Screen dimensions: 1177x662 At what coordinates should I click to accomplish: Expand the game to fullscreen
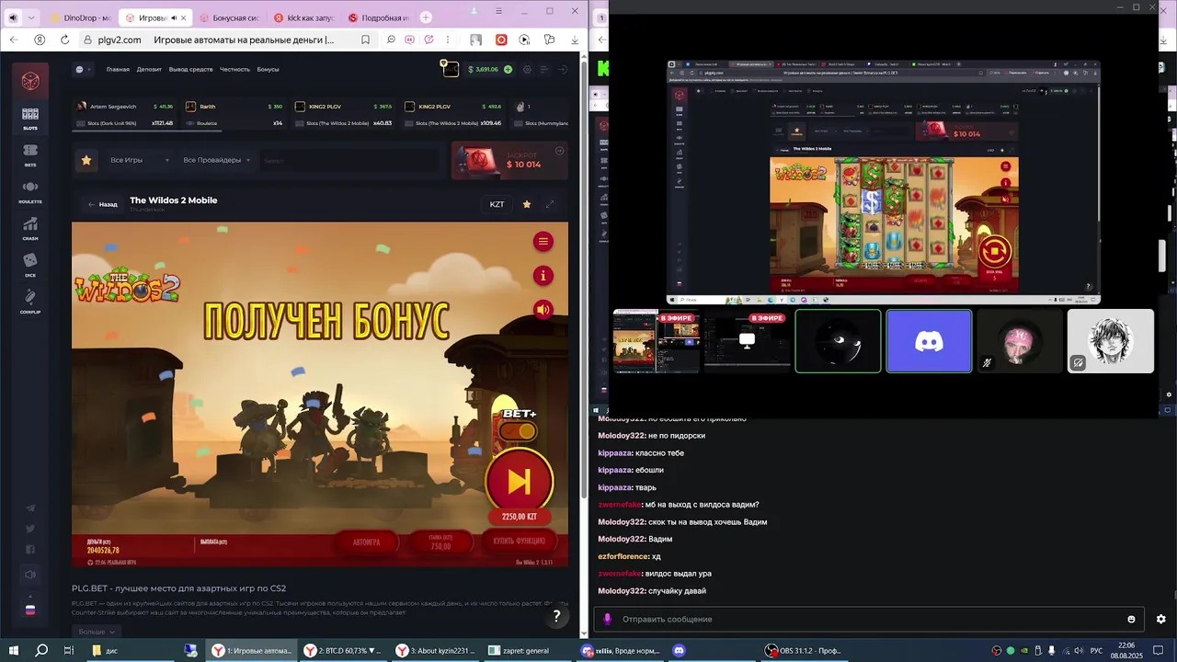pos(550,204)
